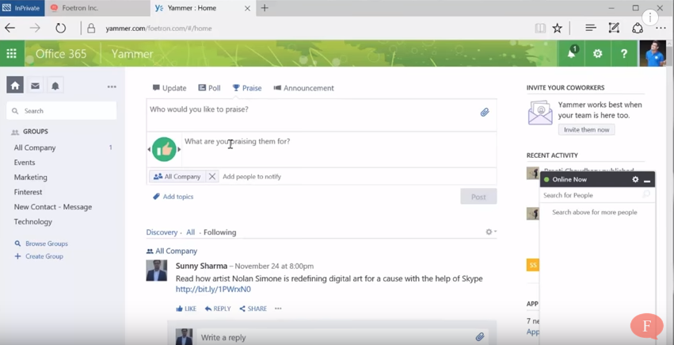The height and width of the screenshot is (345, 674).
Task: Attach a file to the reply
Action: 480,337
